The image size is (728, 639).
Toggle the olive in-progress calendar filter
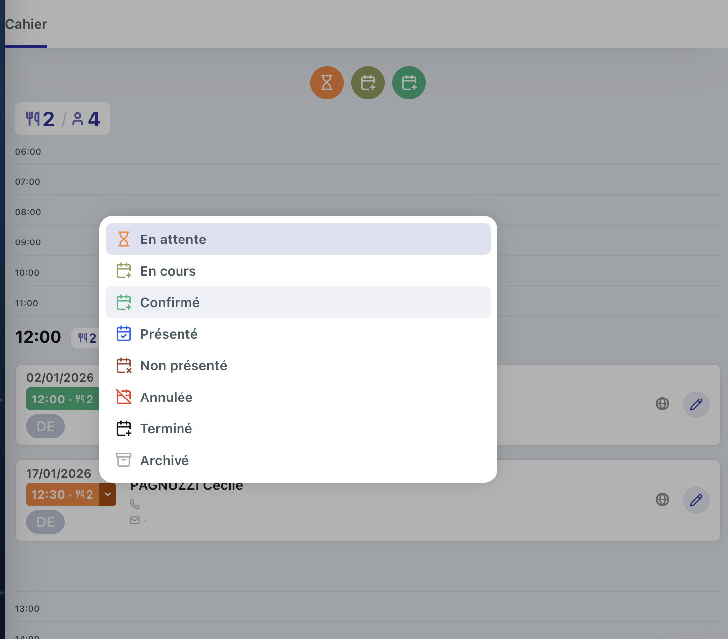tap(368, 82)
